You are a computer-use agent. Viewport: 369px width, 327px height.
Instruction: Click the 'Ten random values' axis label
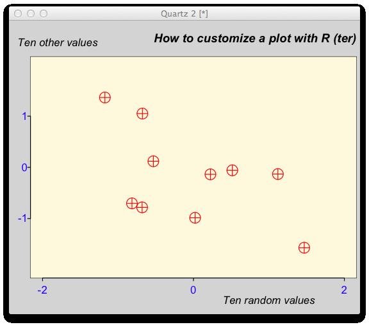269,300
